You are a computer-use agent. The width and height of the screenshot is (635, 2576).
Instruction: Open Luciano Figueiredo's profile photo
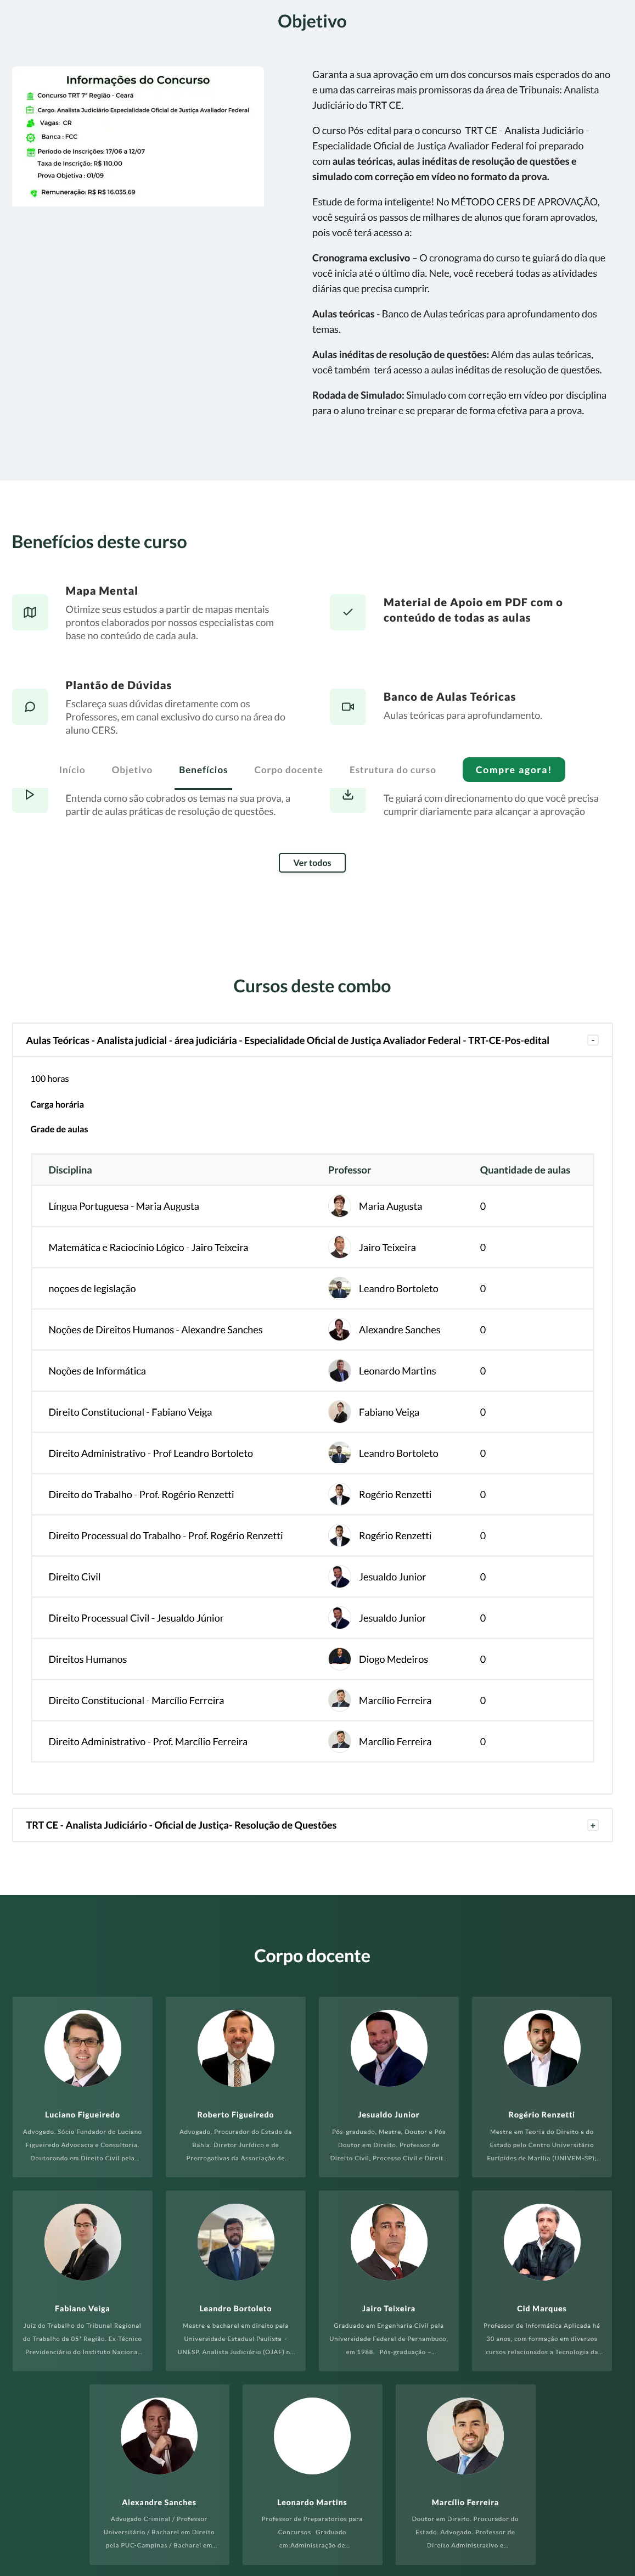[x=83, y=2048]
